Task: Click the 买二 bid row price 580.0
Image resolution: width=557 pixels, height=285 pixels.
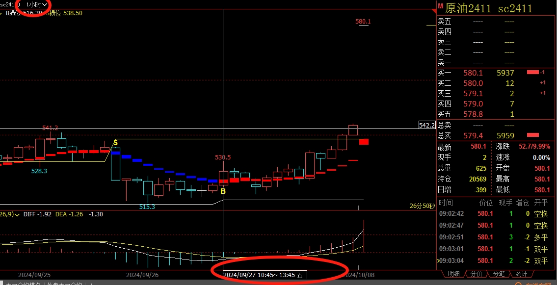Action: [x=473, y=83]
